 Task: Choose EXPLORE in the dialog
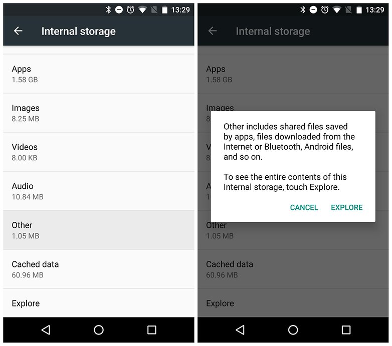[x=347, y=207]
